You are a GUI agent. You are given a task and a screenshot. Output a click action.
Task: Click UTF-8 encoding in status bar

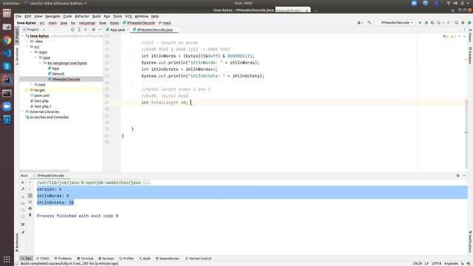click(436, 264)
